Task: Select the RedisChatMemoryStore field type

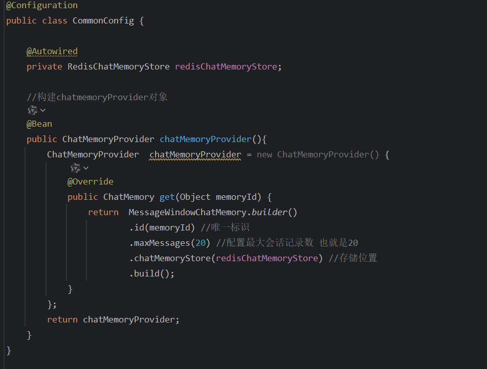Action: [118, 66]
